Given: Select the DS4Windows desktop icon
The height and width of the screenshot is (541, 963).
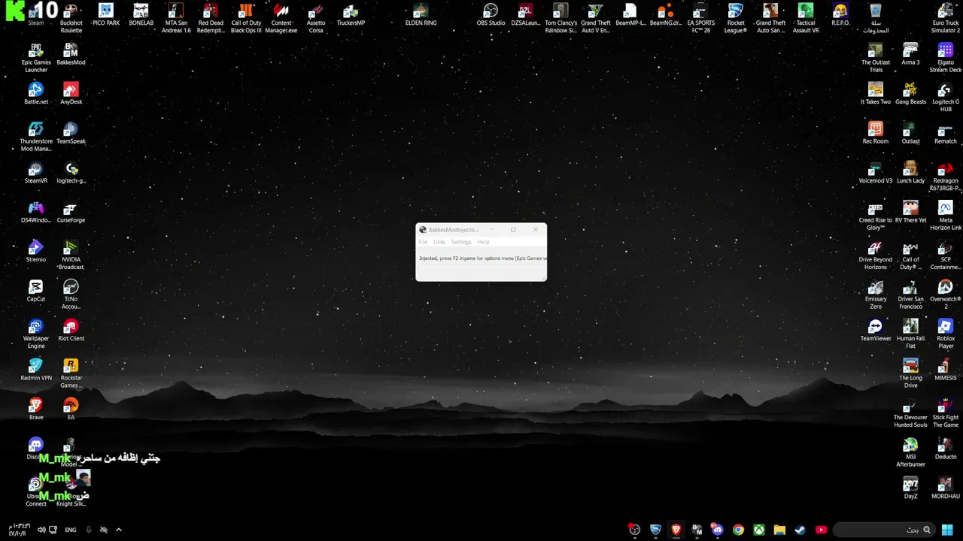Looking at the screenshot, I should coord(36,212).
